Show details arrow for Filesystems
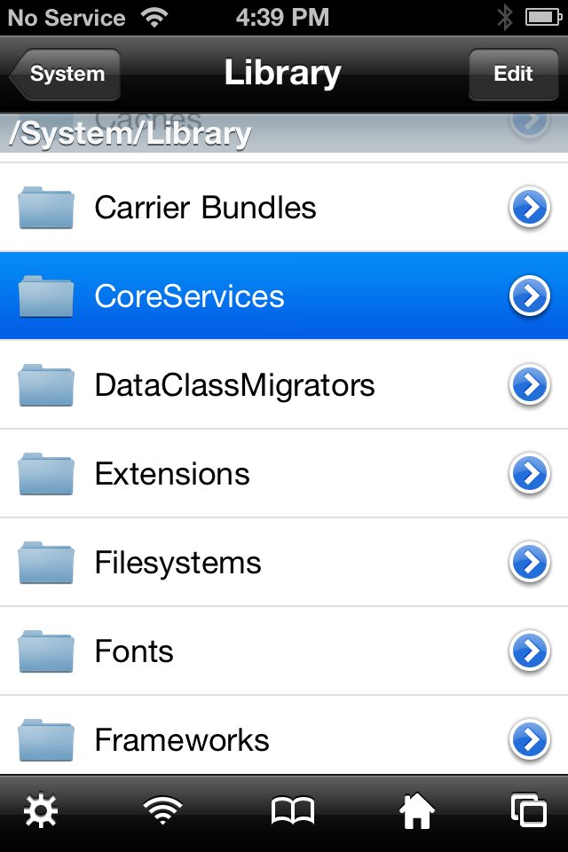568x852 pixels. tap(530, 563)
